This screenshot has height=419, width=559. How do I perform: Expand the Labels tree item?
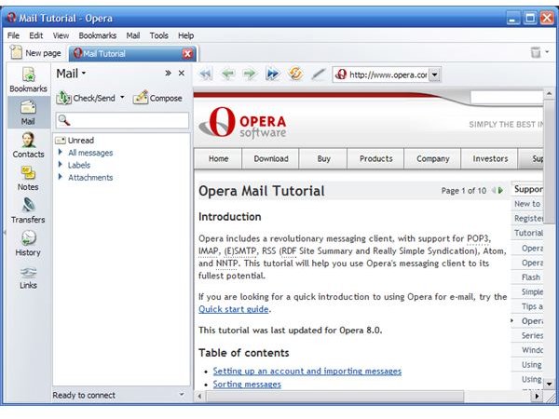[x=61, y=165]
